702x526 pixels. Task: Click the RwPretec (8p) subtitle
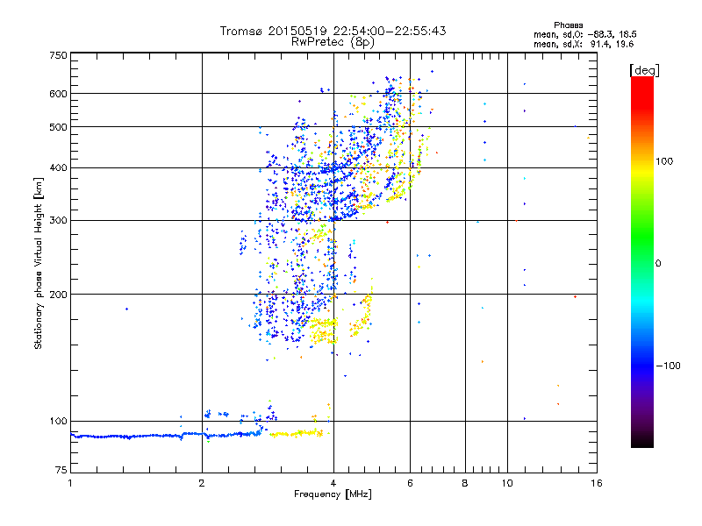(333, 42)
